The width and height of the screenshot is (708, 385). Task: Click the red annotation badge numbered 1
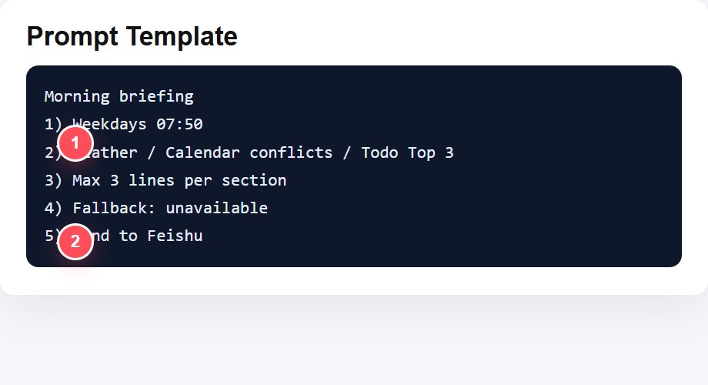(75, 143)
